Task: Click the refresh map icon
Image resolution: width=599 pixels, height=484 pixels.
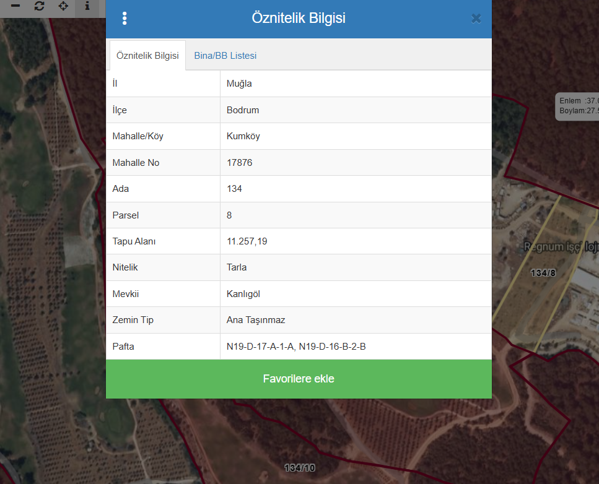Action: 40,6
